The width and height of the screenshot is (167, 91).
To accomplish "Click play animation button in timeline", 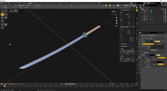I will [x=71, y=84].
